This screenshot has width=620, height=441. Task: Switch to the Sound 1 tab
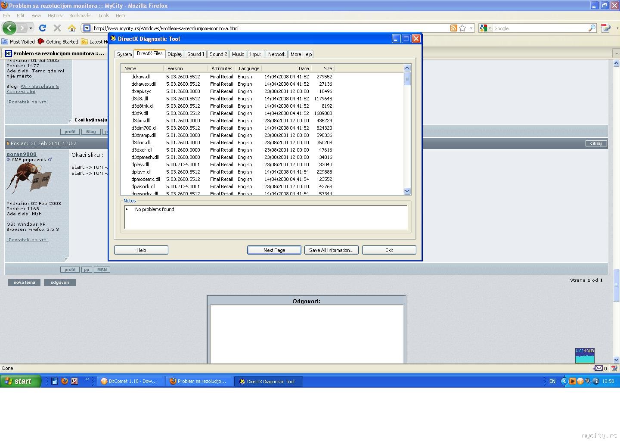coord(196,54)
